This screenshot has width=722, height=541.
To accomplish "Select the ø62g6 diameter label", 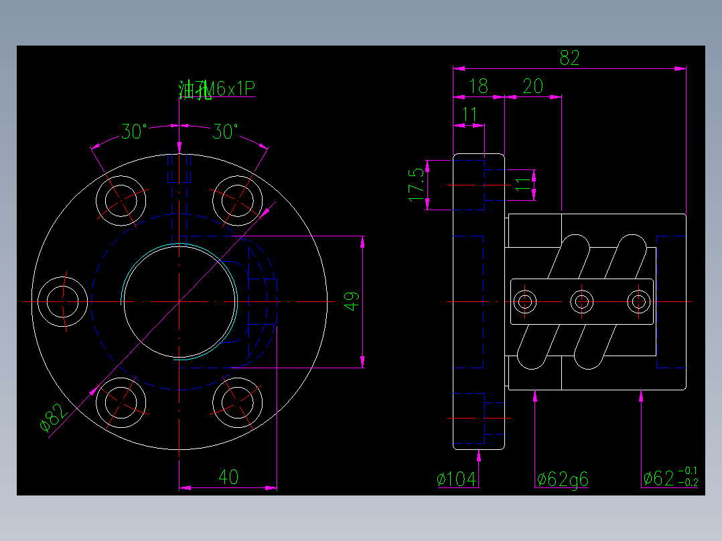I will click(563, 479).
